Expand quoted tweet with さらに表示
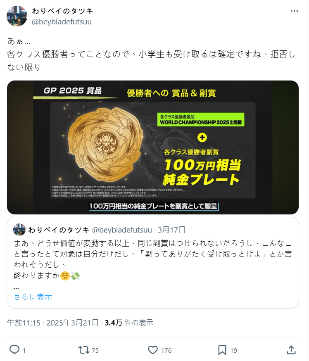 (x=33, y=297)
